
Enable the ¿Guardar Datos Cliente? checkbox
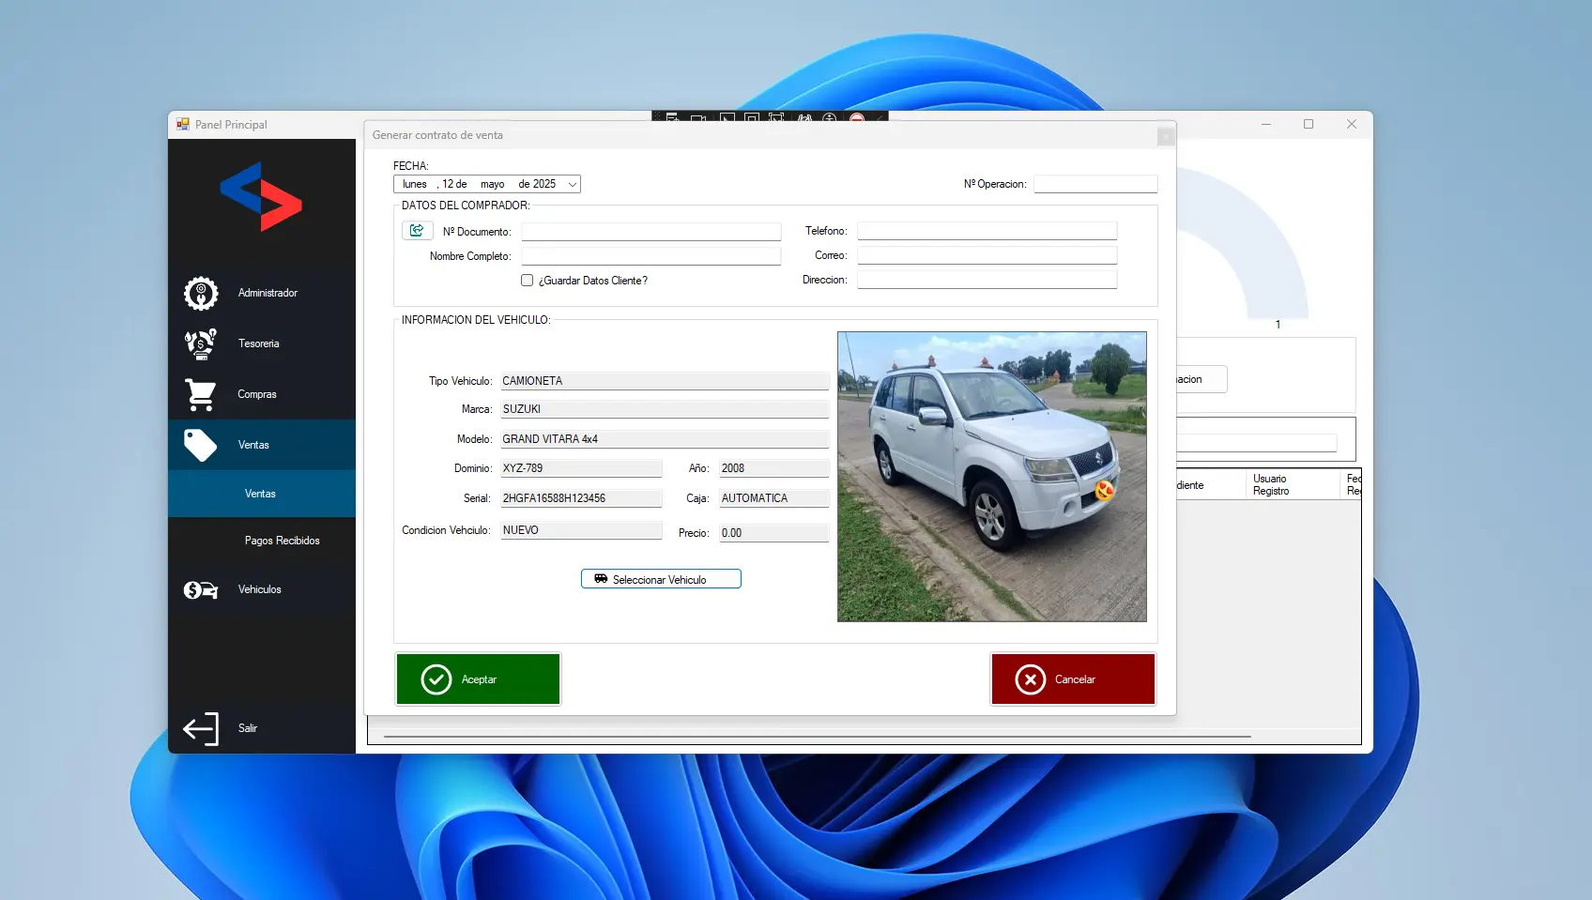pyautogui.click(x=528, y=281)
